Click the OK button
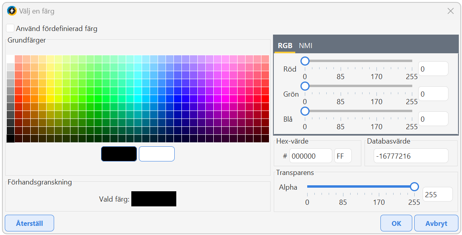The height and width of the screenshot is (235, 462). coord(396,223)
